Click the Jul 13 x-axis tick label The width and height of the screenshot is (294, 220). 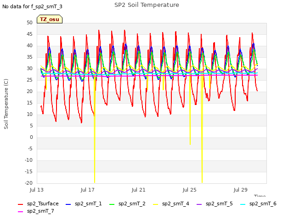[37, 190]
